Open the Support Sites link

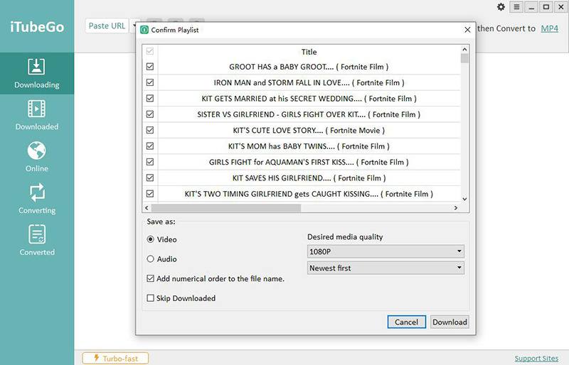[x=536, y=359]
